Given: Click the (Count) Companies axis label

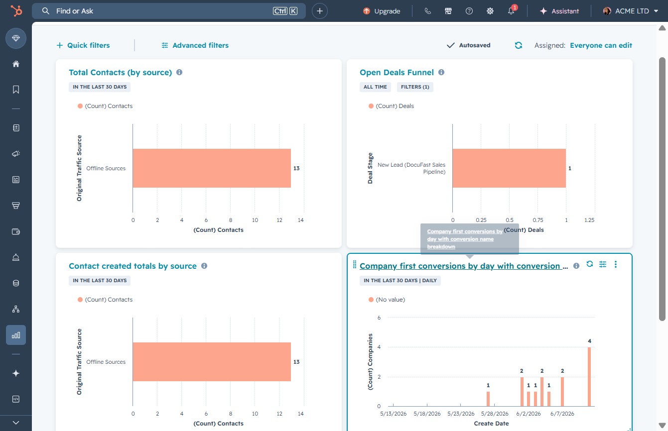Looking at the screenshot, I should tap(370, 362).
